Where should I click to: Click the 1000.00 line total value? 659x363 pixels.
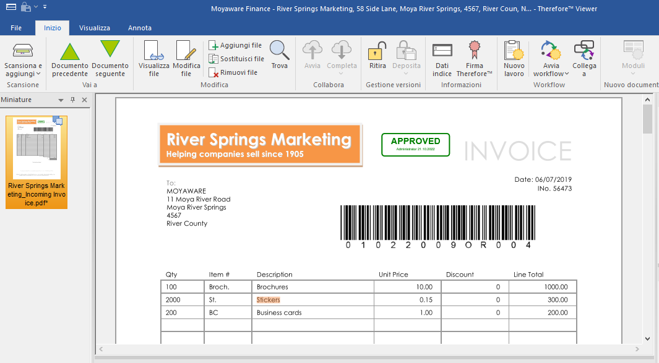(556, 287)
